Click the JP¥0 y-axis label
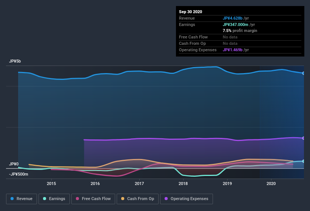The width and height of the screenshot is (310, 211). coord(14,164)
